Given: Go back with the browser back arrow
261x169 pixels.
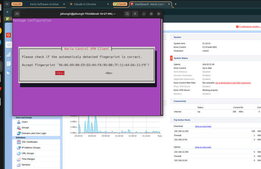Looking at the screenshot, I should (7, 12).
